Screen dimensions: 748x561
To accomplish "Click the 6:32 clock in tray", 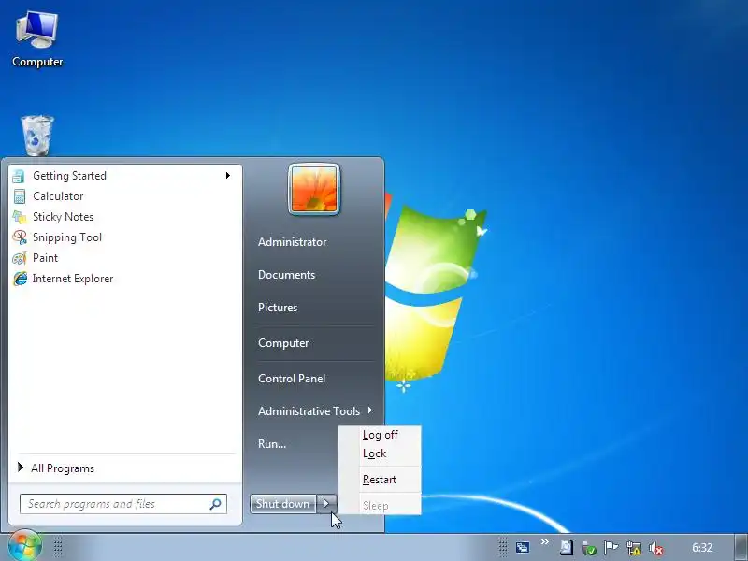I will coord(702,547).
